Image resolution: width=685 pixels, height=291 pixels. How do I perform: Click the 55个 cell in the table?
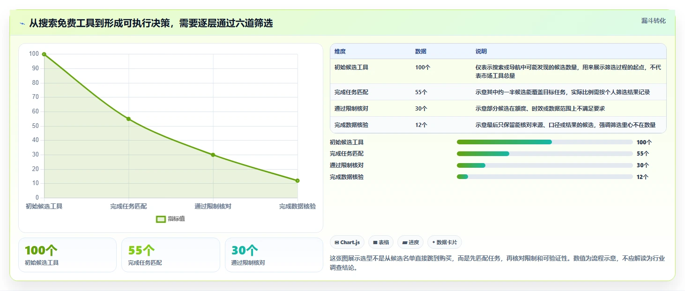pyautogui.click(x=421, y=92)
